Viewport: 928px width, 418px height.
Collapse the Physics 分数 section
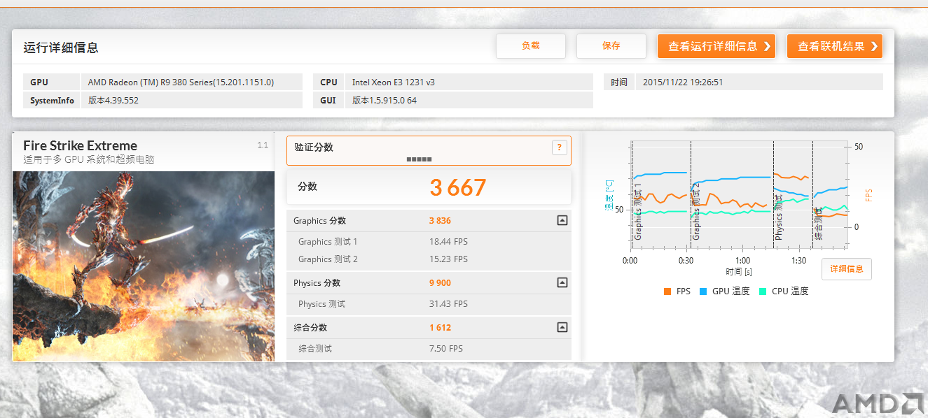(562, 282)
